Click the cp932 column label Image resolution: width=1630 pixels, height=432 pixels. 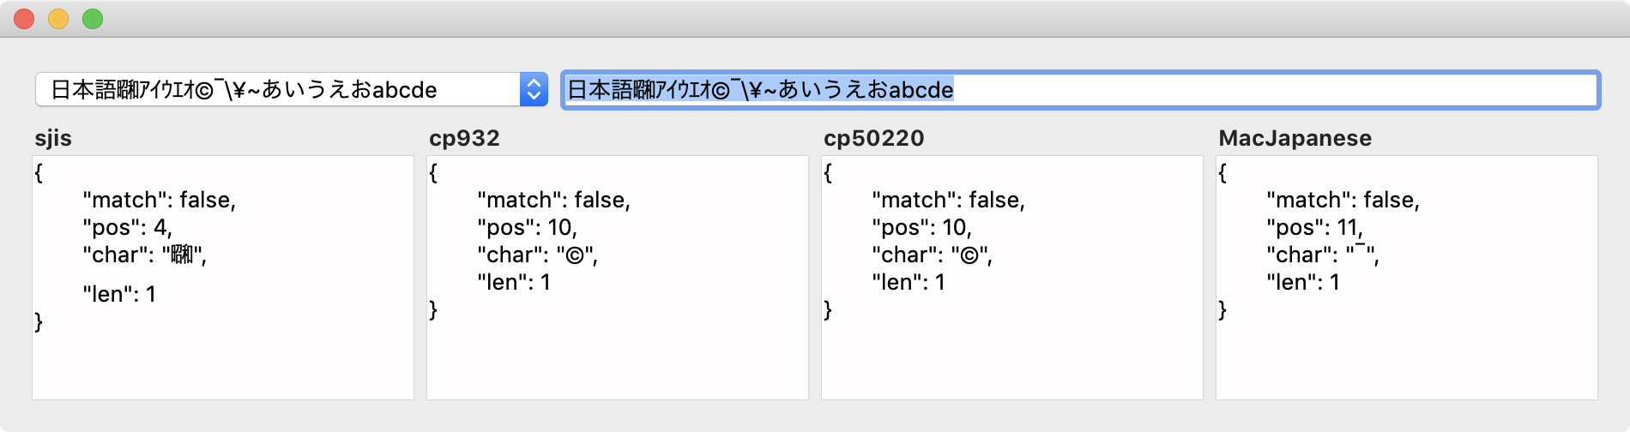point(464,138)
